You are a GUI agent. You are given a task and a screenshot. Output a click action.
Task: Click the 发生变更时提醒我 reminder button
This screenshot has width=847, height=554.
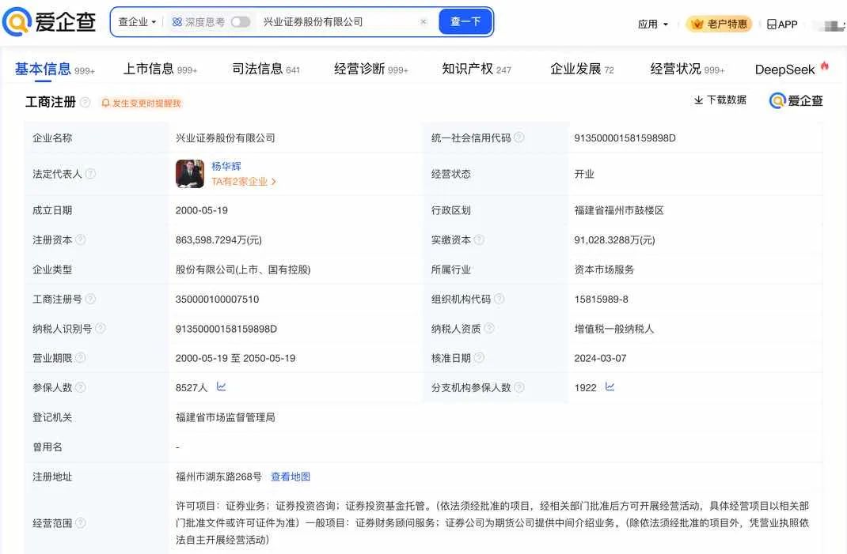141,103
